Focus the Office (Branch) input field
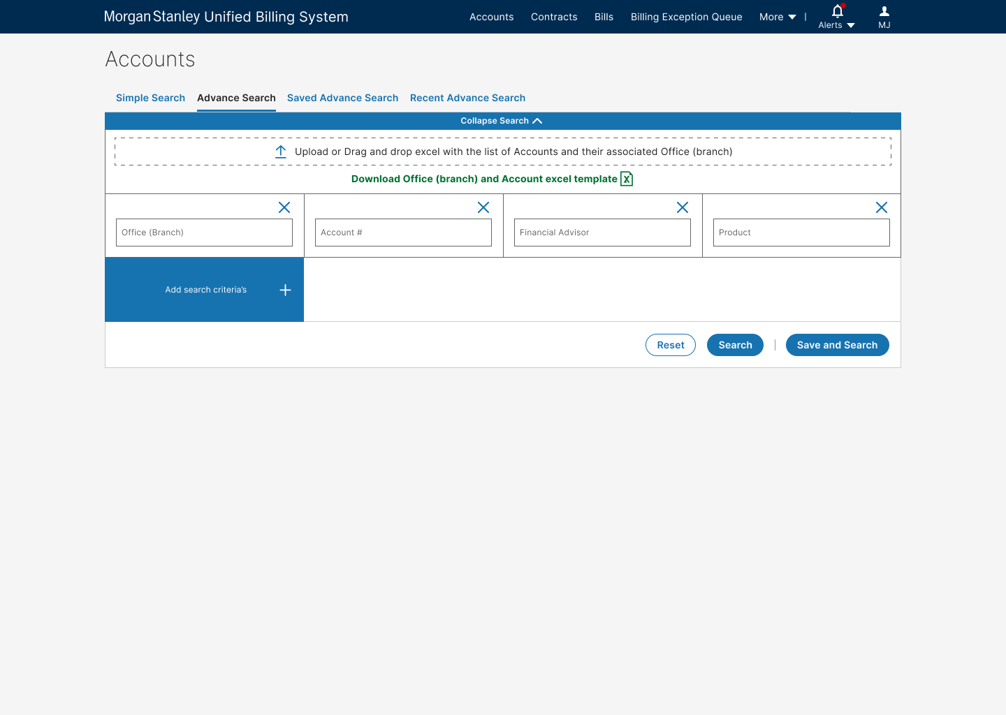 pyautogui.click(x=204, y=233)
